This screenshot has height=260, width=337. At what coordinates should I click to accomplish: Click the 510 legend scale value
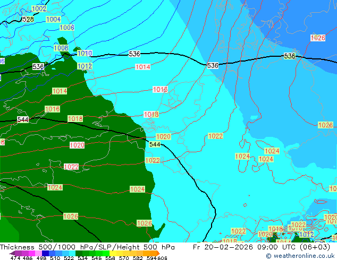(x=55, y=258)
